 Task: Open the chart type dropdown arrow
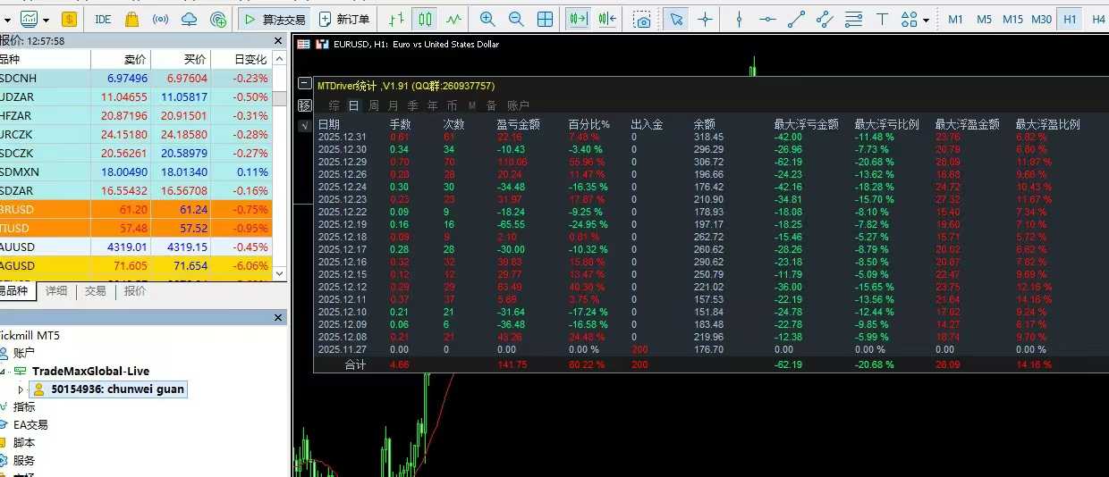coord(47,19)
